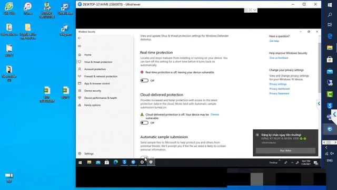Viewport: 337px width, 190px height.
Task: Toggle the hamburger navigation menu in Windows Security
Action: tap(80, 46)
